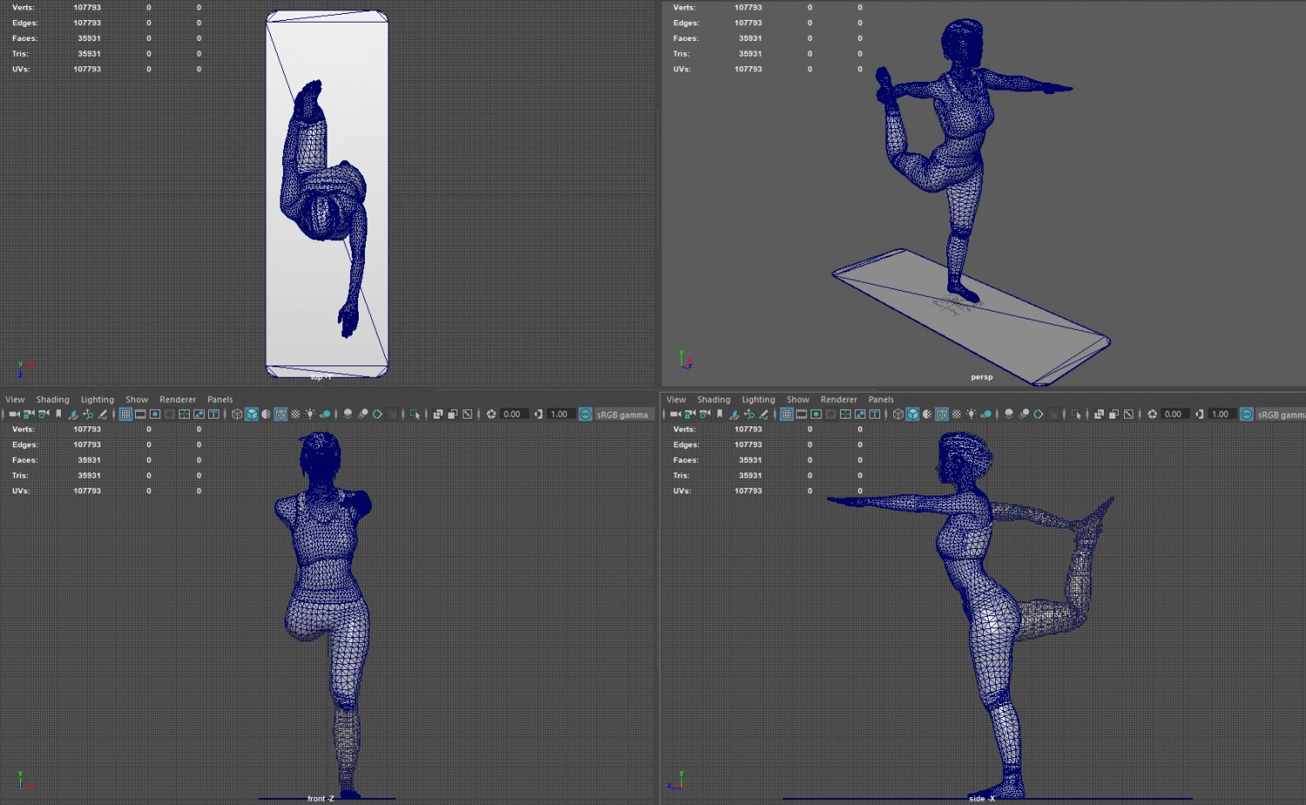Click exposure icon beside 0.00 in front panel
The image size is (1306, 805).
tap(491, 414)
